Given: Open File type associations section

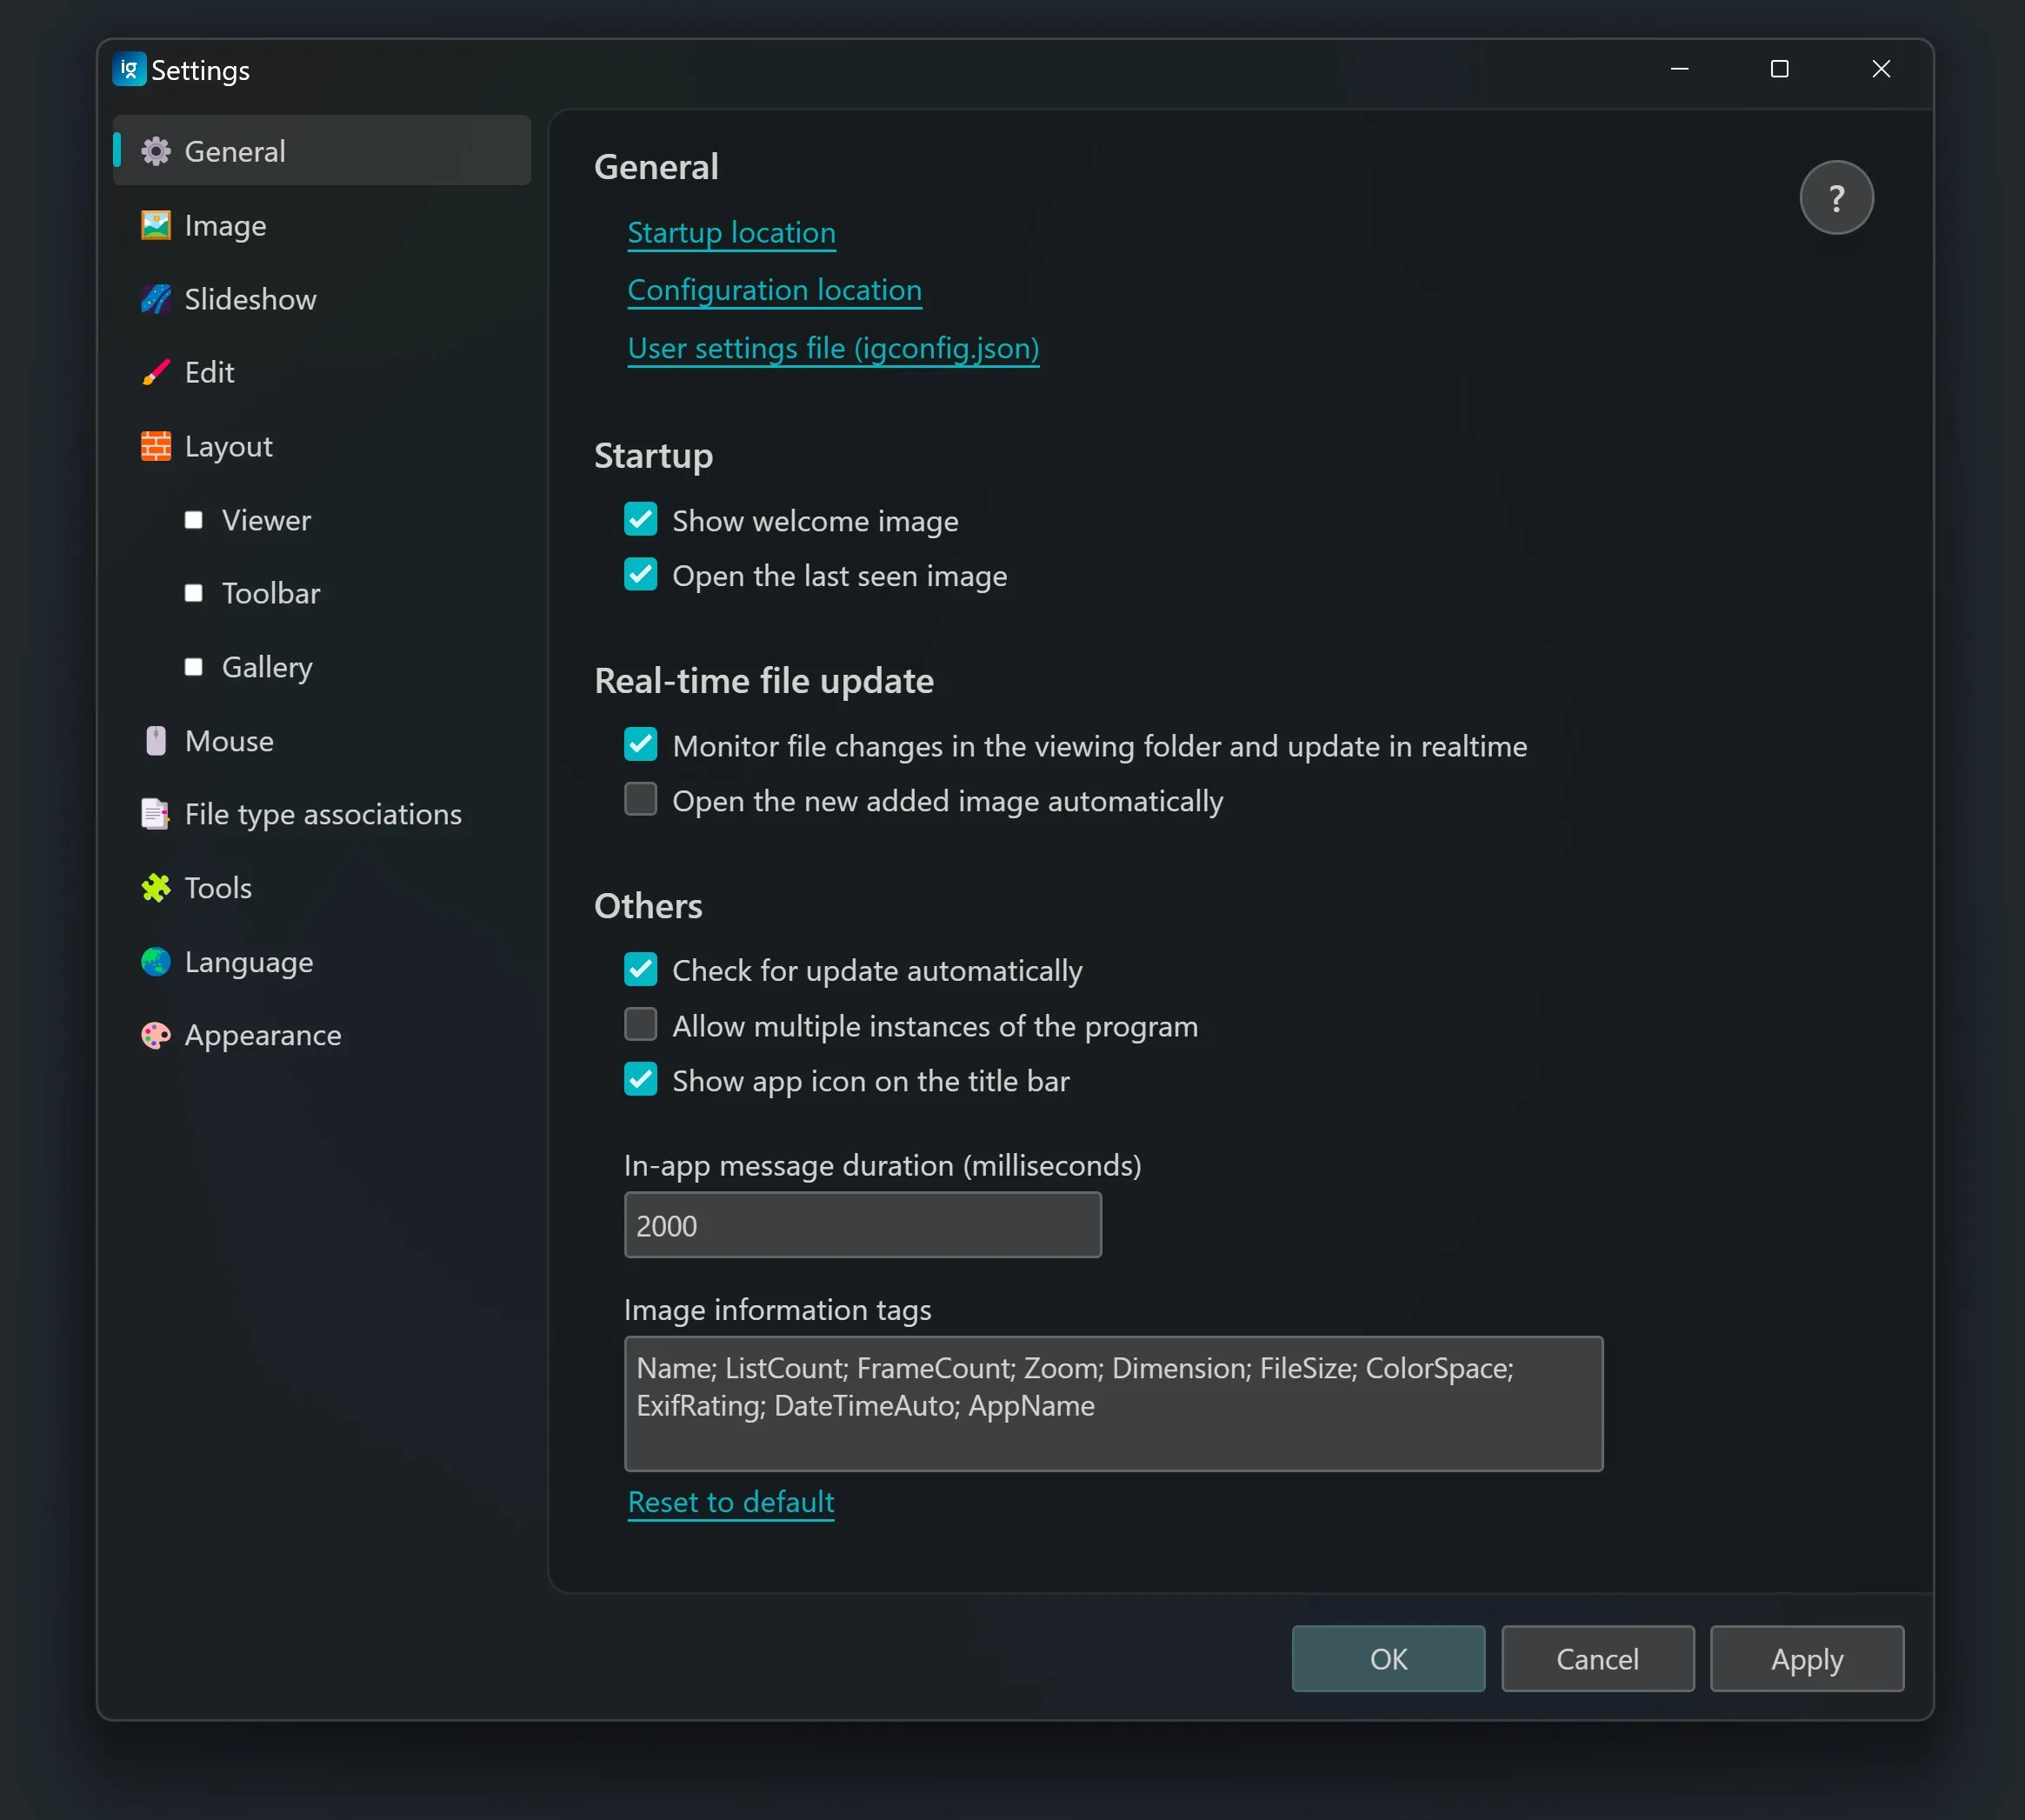Looking at the screenshot, I should pos(322,814).
